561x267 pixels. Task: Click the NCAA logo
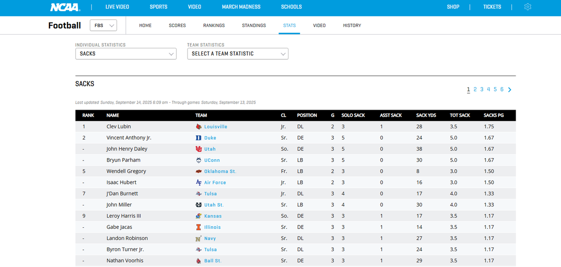65,7
